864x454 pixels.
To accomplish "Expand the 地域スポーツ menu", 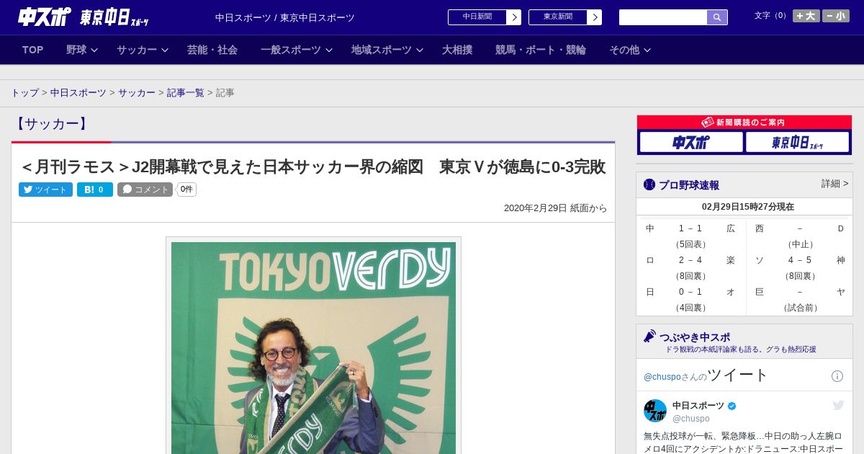I will pyautogui.click(x=387, y=50).
